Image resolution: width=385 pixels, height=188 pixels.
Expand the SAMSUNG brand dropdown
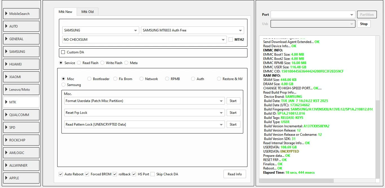[x=101, y=30]
